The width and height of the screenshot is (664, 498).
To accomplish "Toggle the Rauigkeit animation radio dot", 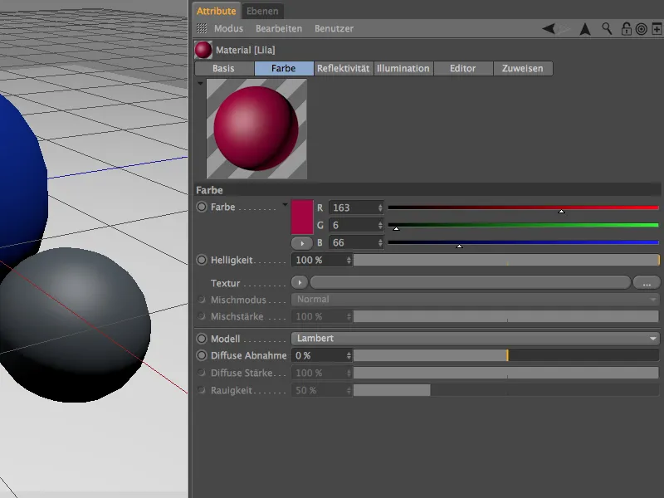I will pyautogui.click(x=202, y=390).
